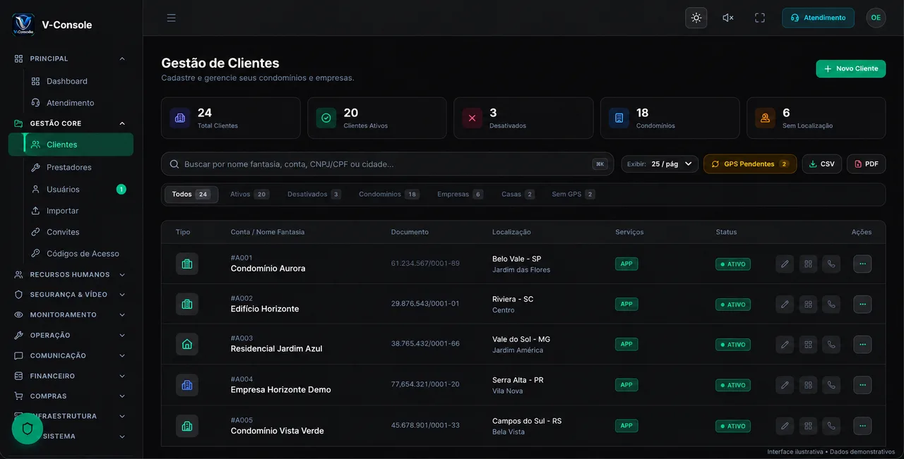Switch to the Ativos filter tab
Screen dimensions: 904x459
[249, 195]
